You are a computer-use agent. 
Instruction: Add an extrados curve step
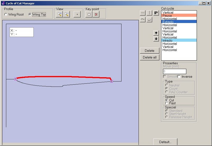pos(143,20)
